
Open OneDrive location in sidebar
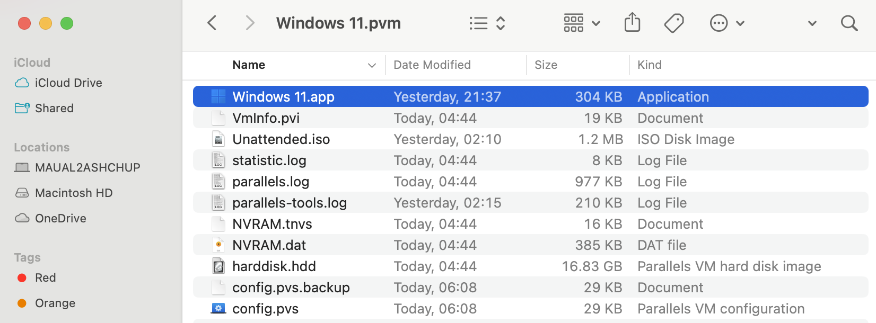coord(60,218)
